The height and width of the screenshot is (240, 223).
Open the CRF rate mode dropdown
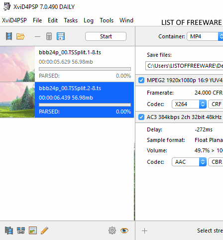216,104
